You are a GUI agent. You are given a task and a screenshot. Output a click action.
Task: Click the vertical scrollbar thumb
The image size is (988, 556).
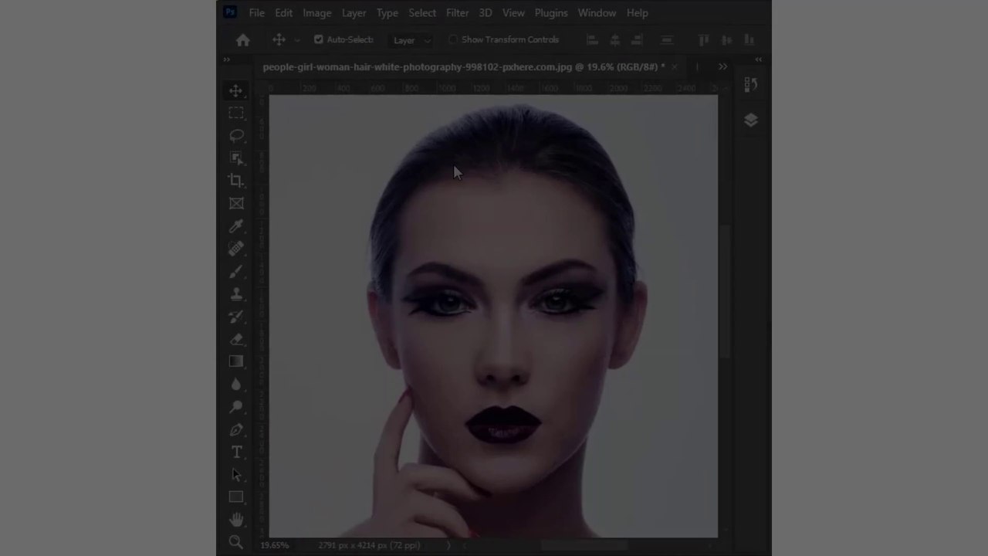(725, 291)
